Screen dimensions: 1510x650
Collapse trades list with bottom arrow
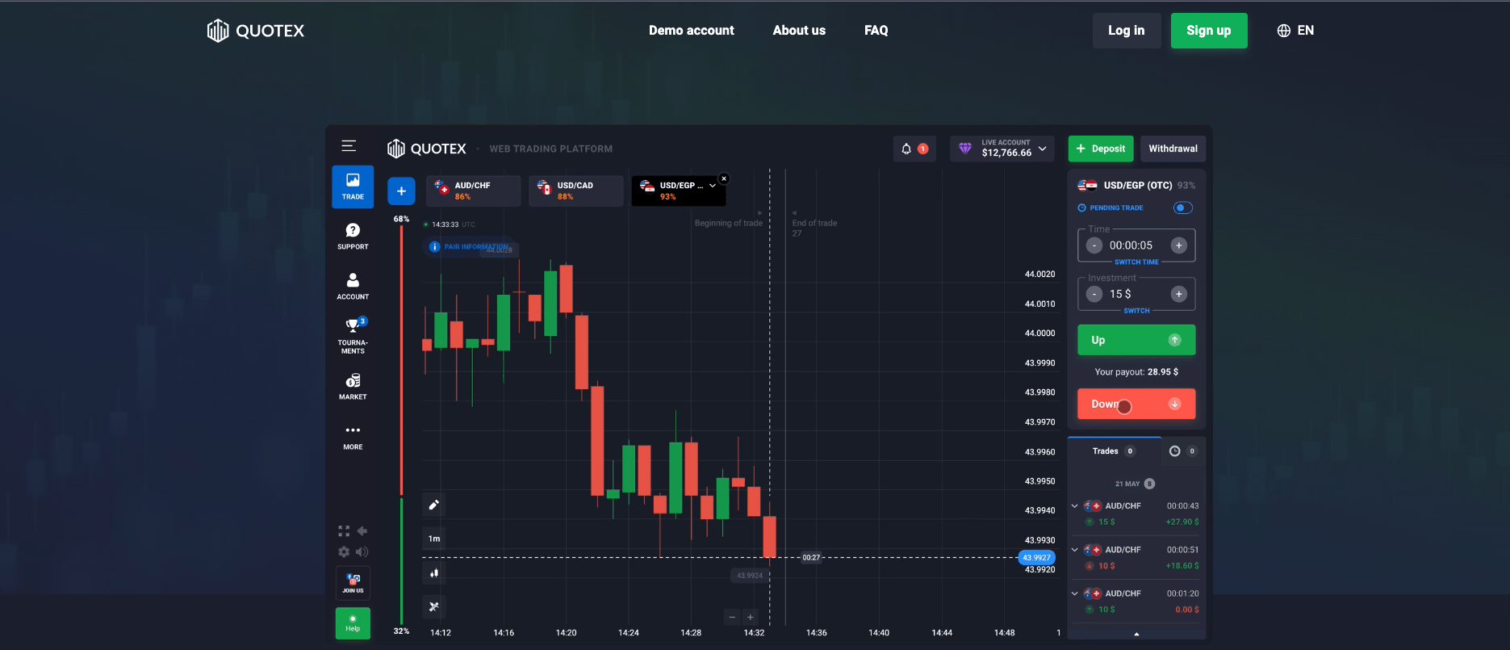pyautogui.click(x=1136, y=634)
